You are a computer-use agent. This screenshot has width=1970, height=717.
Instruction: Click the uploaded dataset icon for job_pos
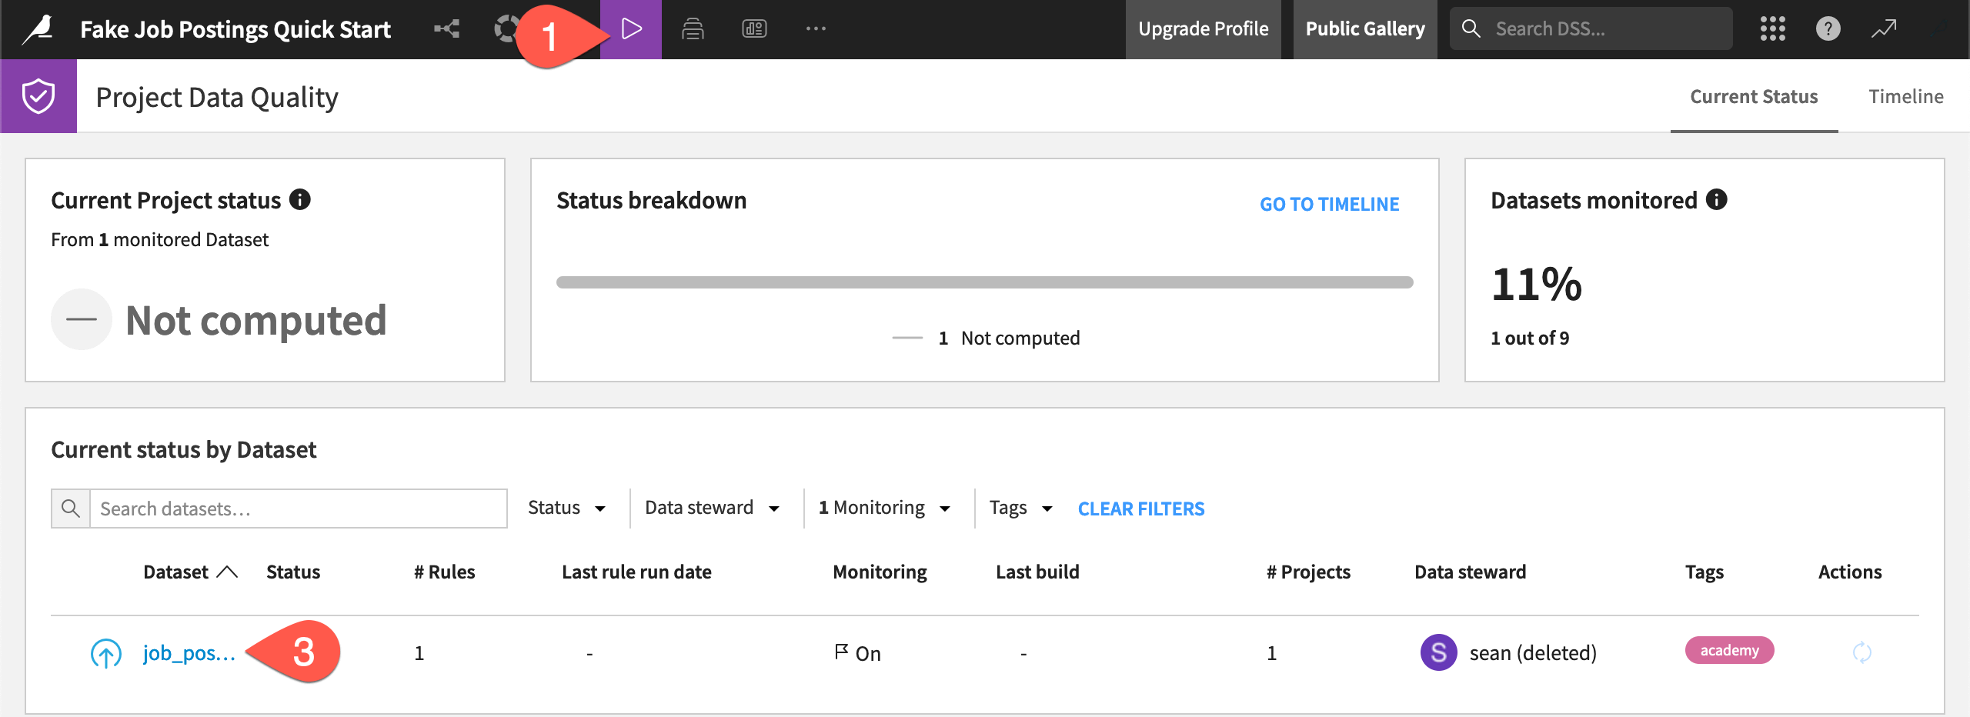[106, 653]
